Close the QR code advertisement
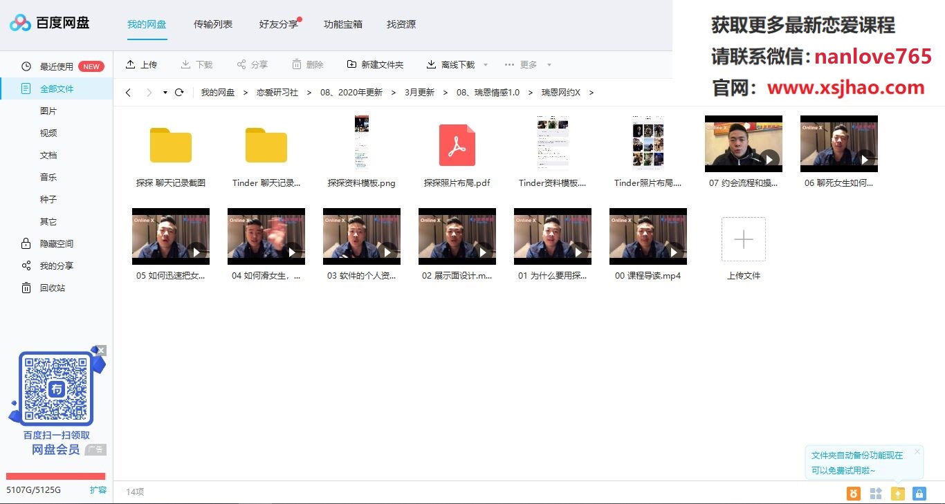945x504 pixels. (102, 351)
